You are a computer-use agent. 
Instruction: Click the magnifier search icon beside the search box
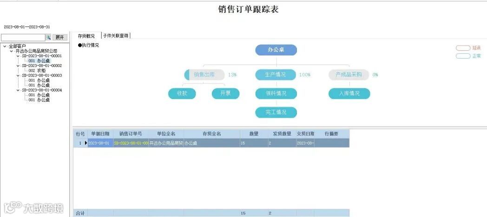[x=48, y=37]
